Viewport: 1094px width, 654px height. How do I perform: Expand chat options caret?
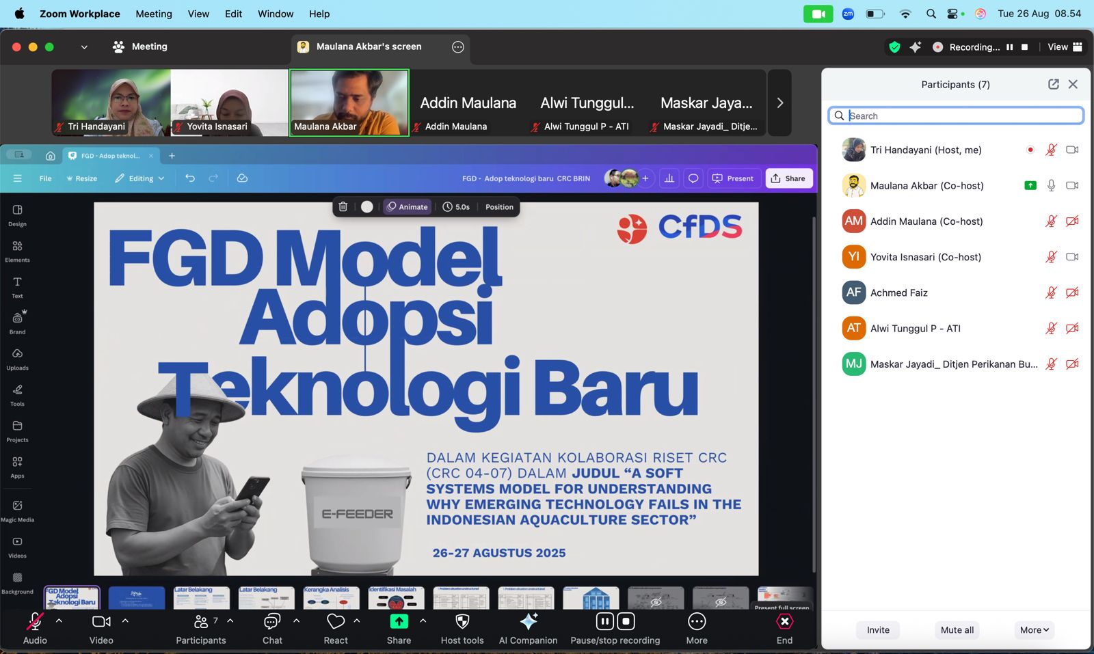pyautogui.click(x=296, y=621)
